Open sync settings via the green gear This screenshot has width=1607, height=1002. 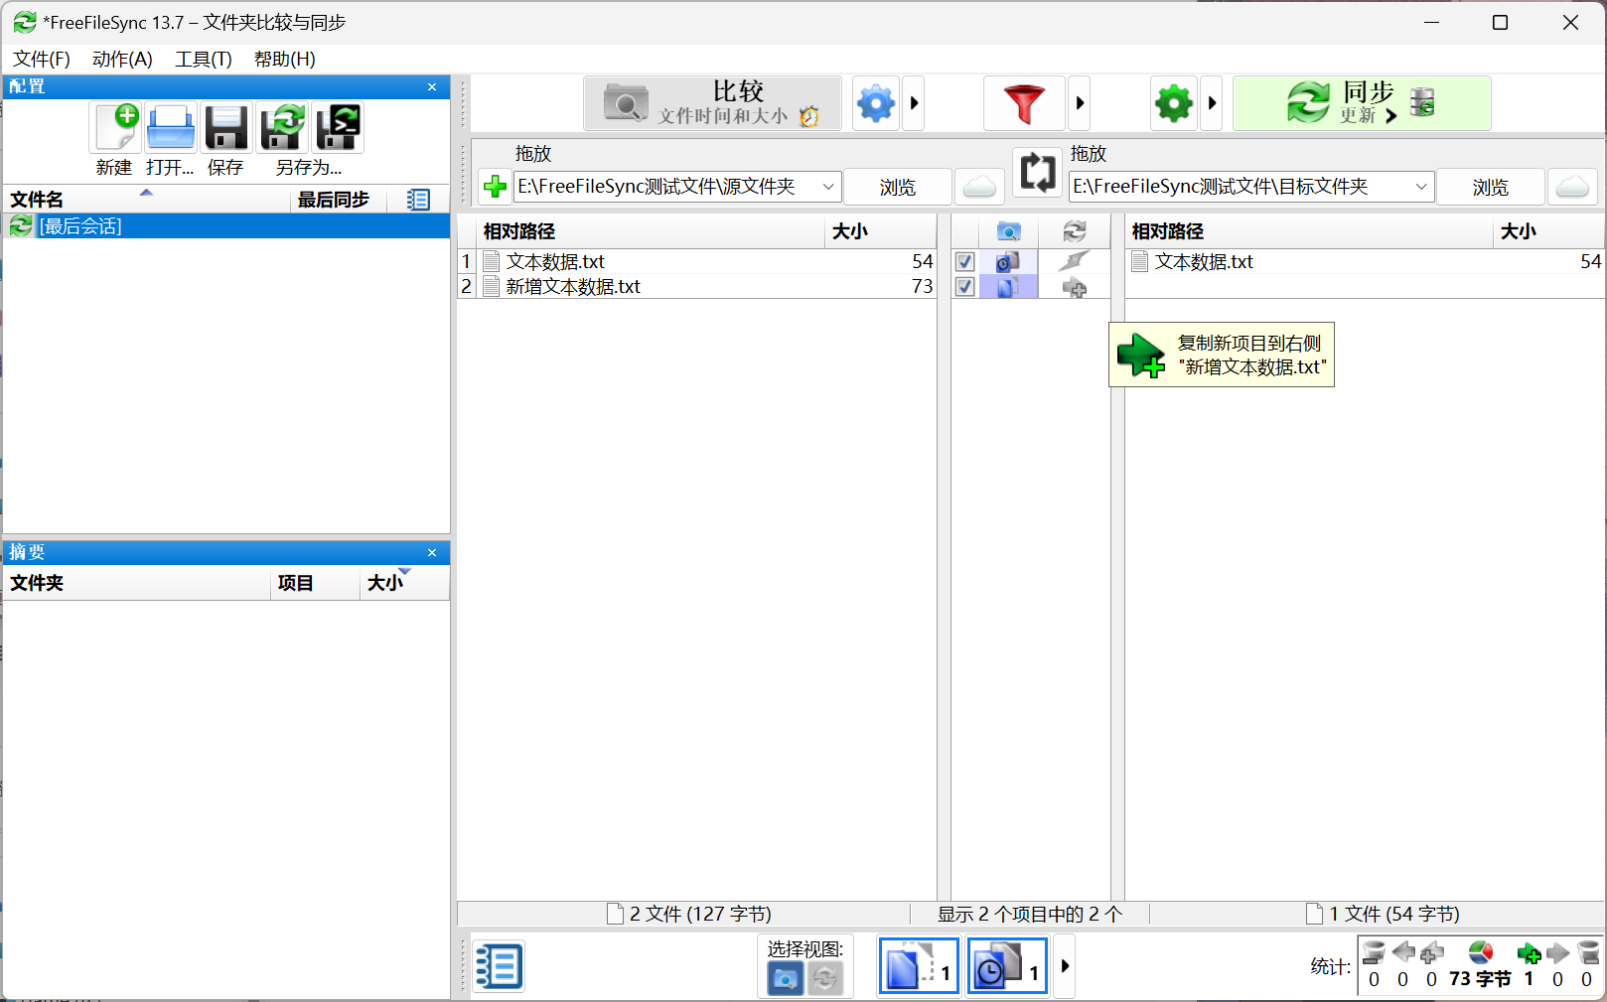coord(1174,103)
